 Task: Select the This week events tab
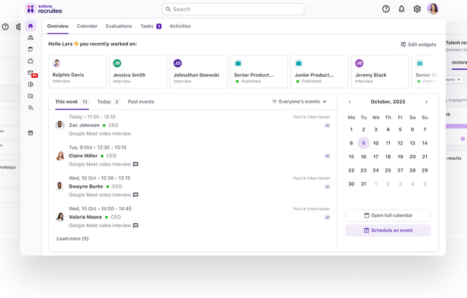(72, 102)
